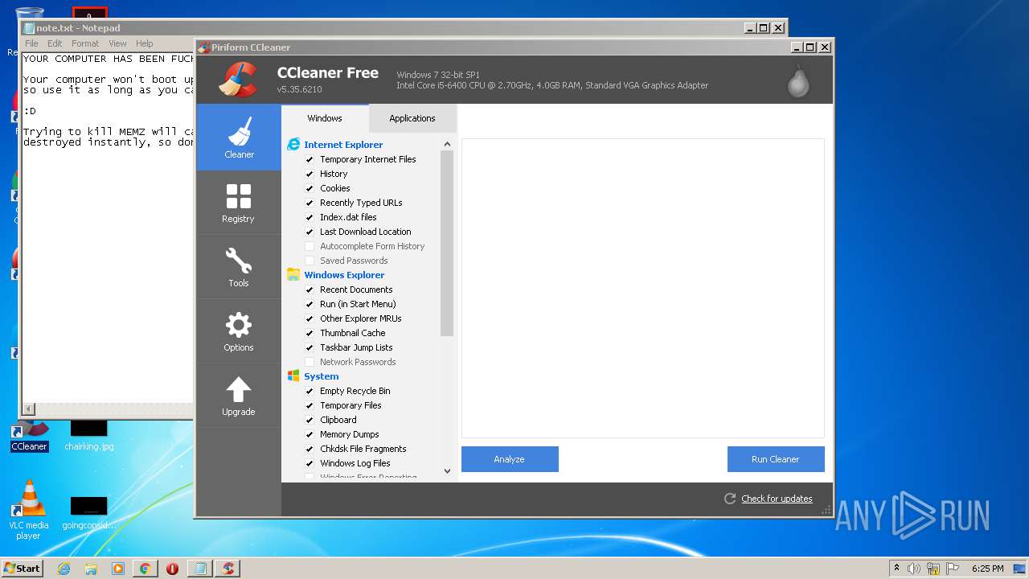
Task: Toggle Memory Dumps checkbox
Action: click(310, 434)
